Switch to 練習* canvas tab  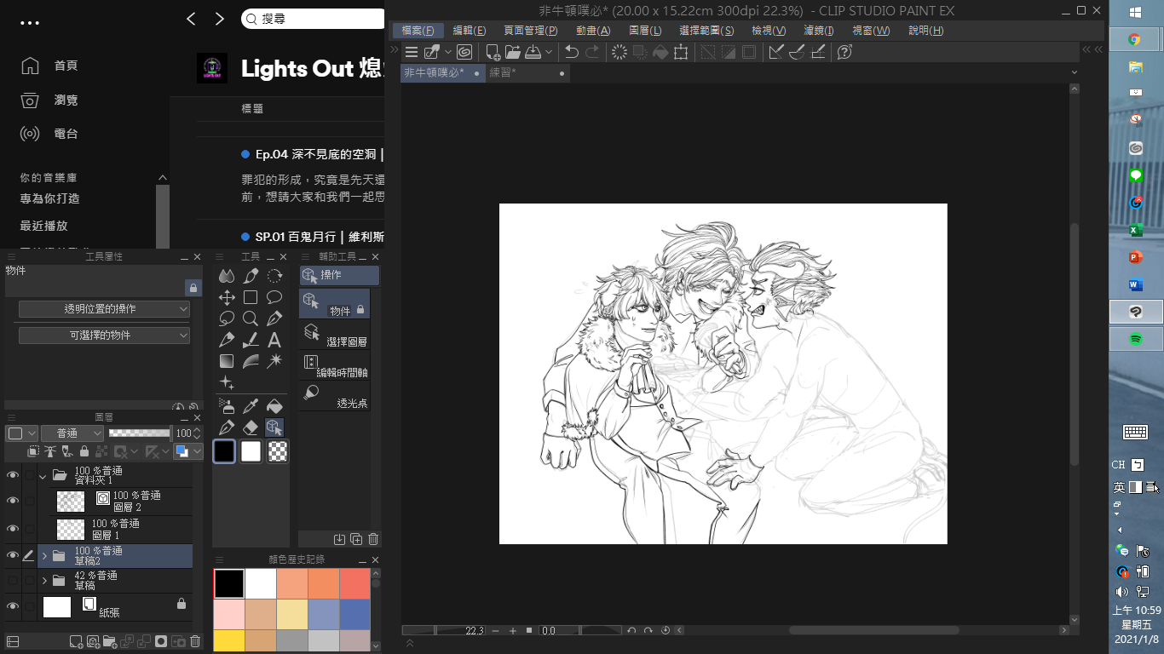527,73
